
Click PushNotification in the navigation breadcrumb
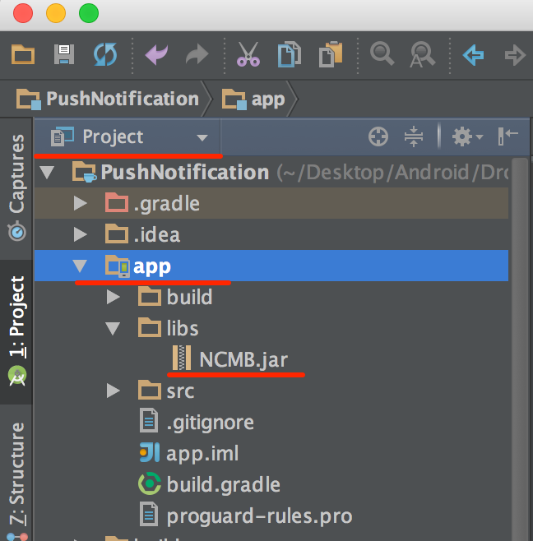[108, 99]
